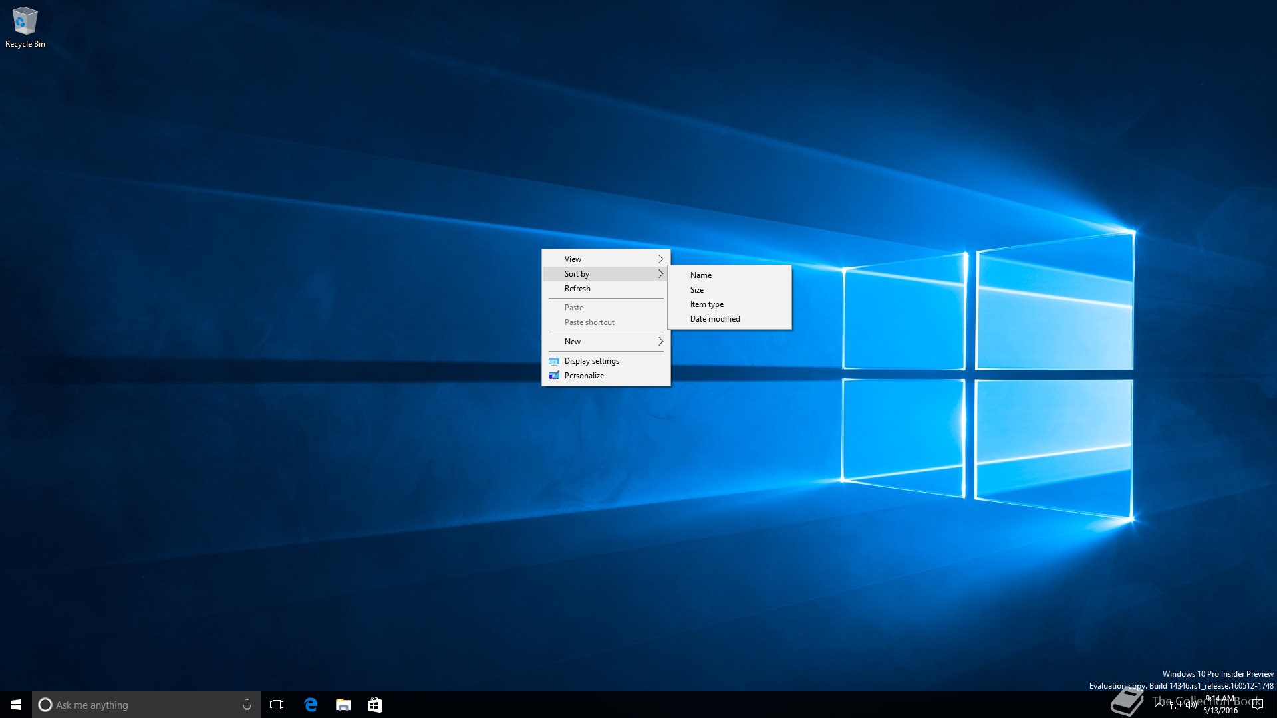Choose Personalize from the context menu

click(606, 376)
